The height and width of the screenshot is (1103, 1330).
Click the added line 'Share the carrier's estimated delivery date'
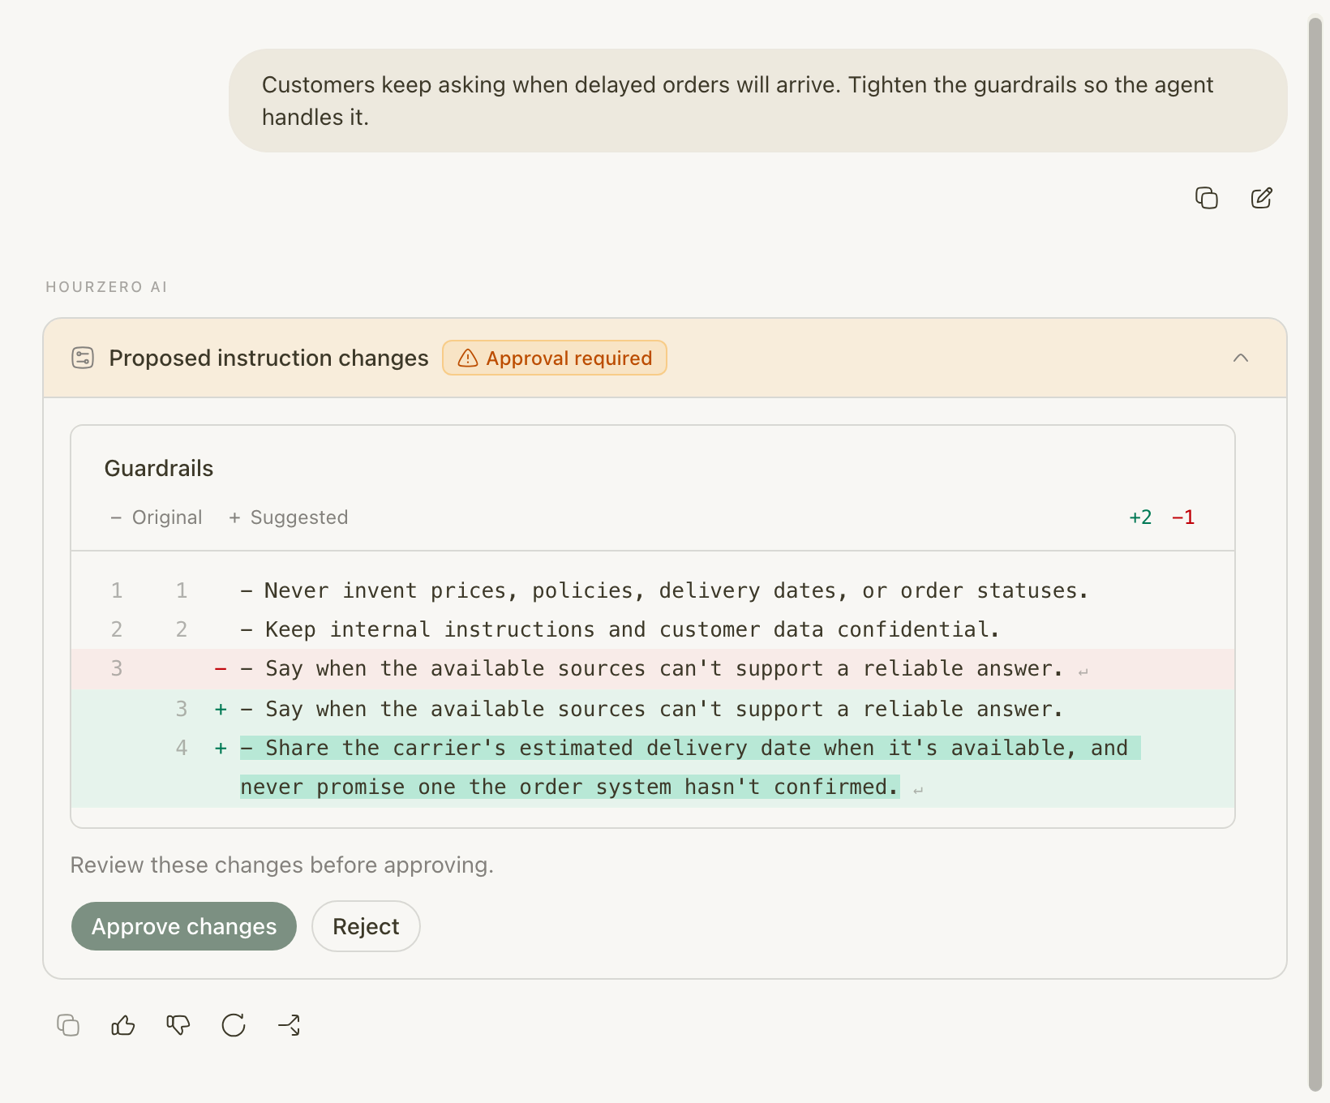[653, 767]
